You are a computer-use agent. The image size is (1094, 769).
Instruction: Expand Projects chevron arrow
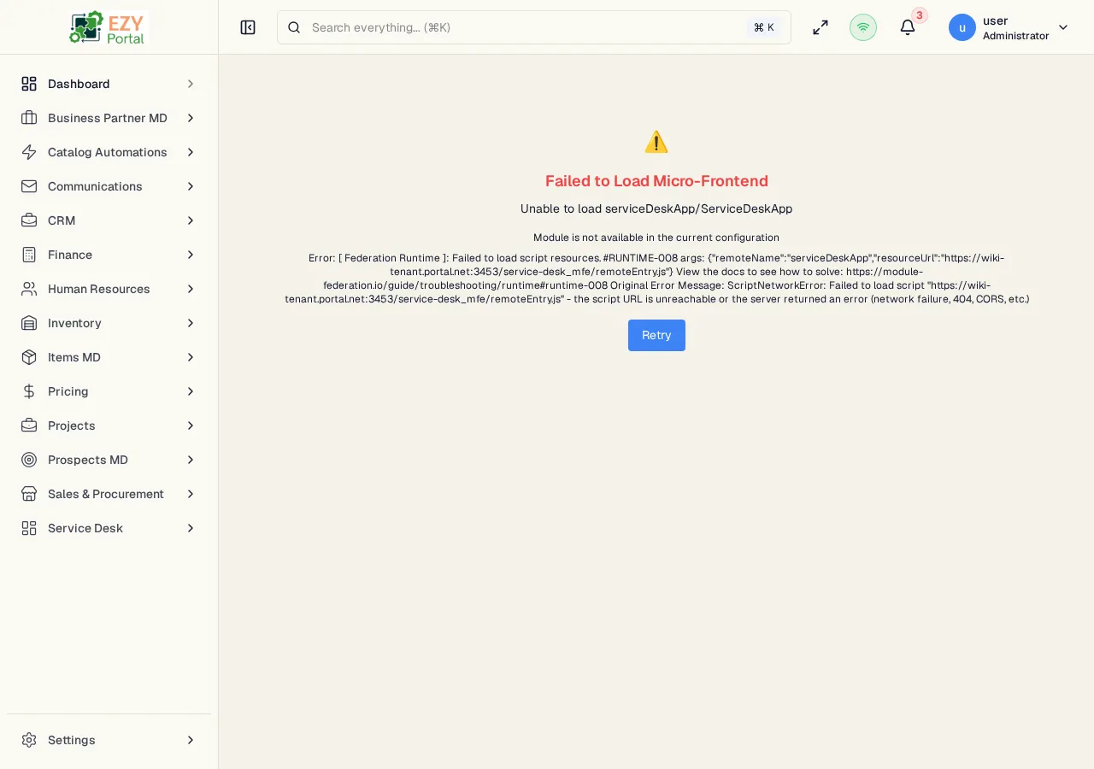coord(191,426)
